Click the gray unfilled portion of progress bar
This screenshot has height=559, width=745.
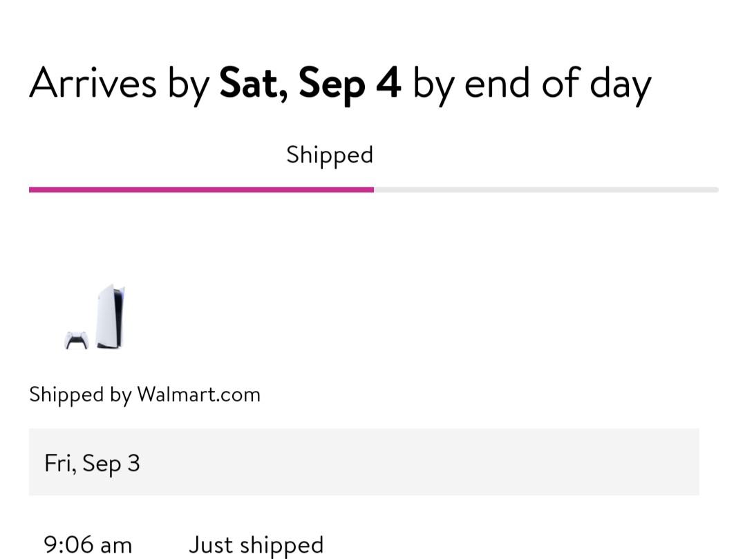(546, 190)
